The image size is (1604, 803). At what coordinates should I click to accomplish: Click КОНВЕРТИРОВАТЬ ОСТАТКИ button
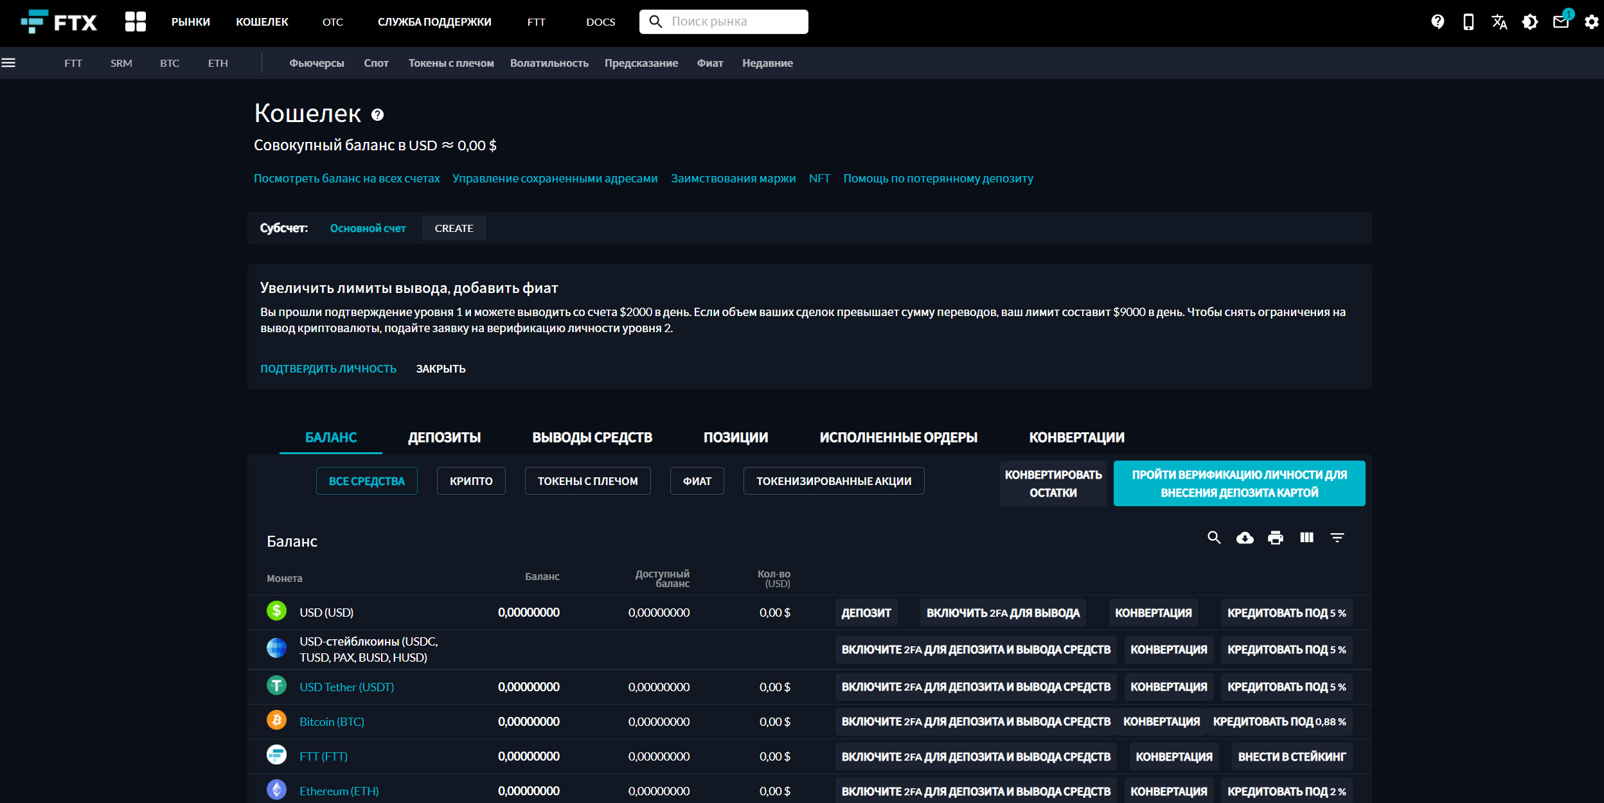1053,484
